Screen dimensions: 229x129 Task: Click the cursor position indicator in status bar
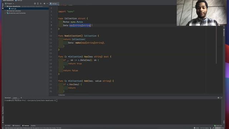[x=204, y=128]
